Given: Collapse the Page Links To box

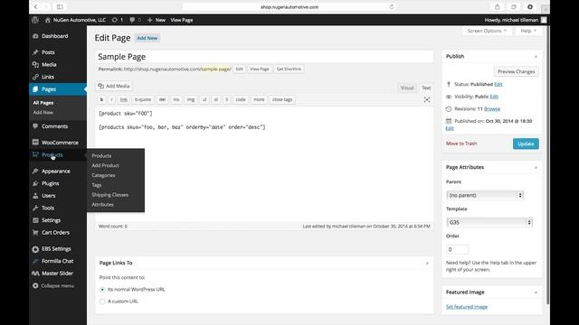Looking at the screenshot, I should [x=427, y=263].
